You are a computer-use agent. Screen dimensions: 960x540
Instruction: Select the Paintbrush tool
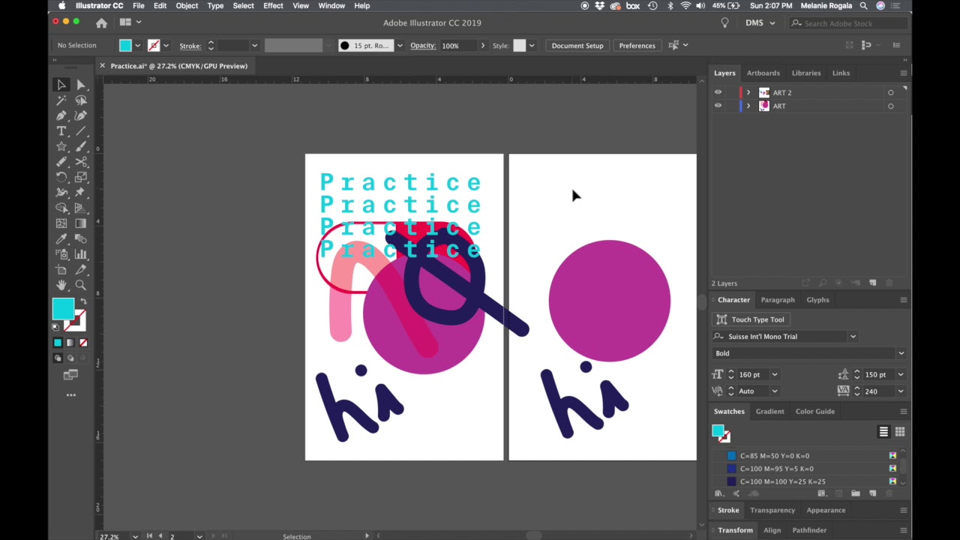click(x=81, y=146)
